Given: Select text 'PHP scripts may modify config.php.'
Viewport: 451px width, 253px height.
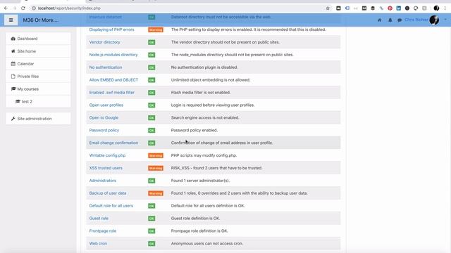Looking at the screenshot, I should click(x=204, y=155).
